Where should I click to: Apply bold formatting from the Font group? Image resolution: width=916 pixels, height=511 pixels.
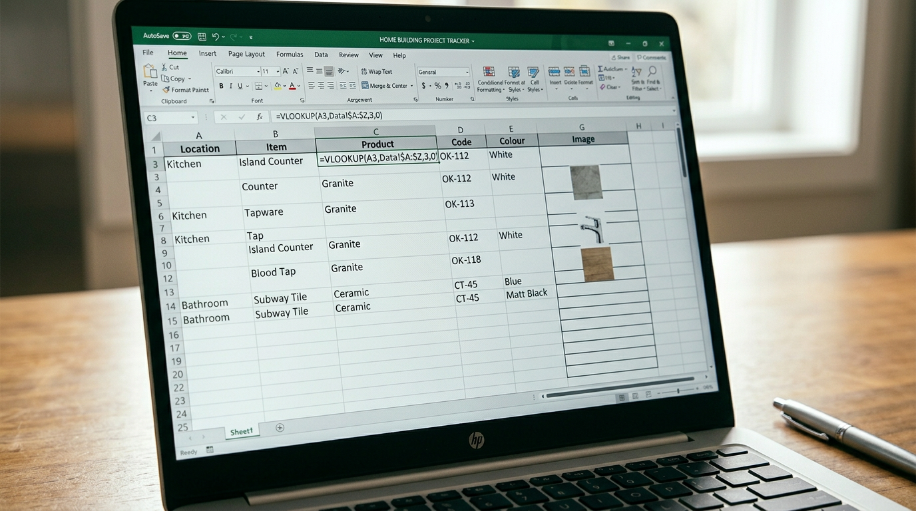point(222,86)
